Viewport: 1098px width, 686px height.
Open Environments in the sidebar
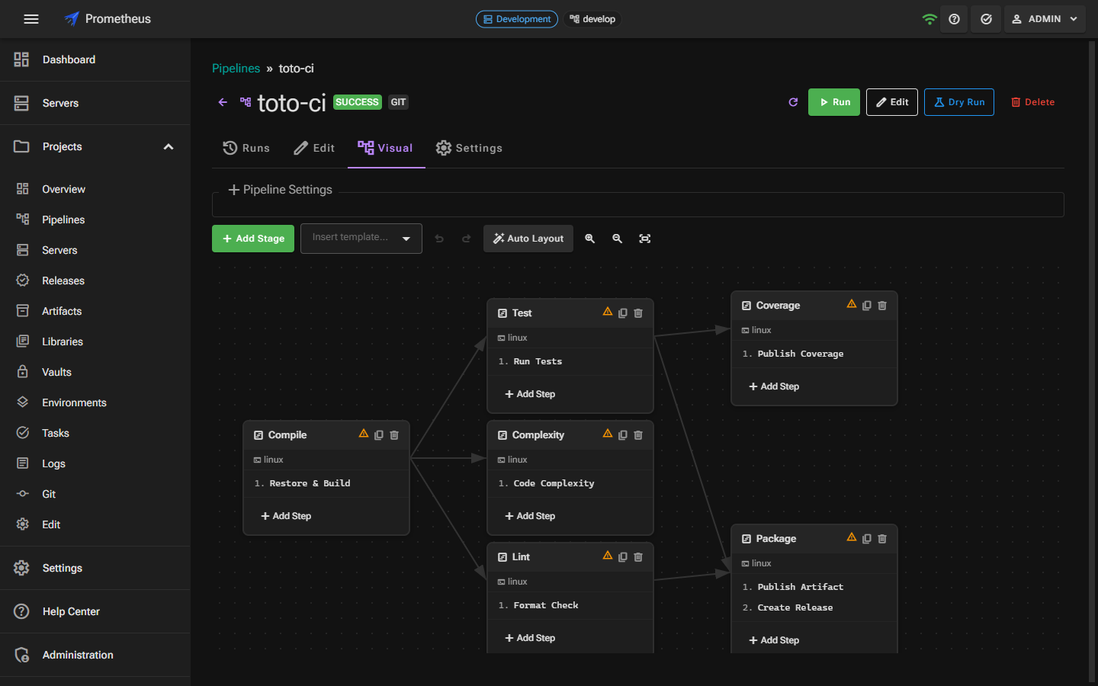pos(95,402)
